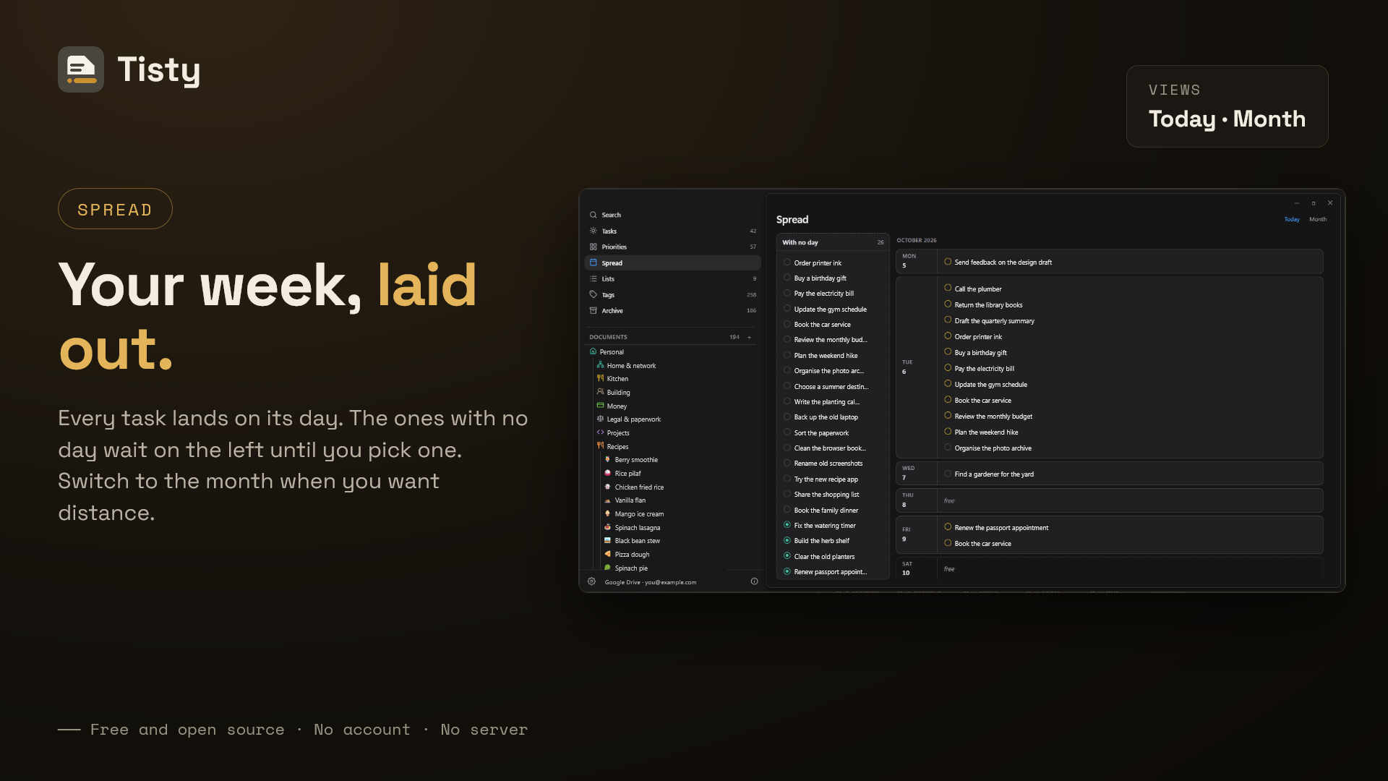
Task: Add a document with the plus icon
Action: 749,337
